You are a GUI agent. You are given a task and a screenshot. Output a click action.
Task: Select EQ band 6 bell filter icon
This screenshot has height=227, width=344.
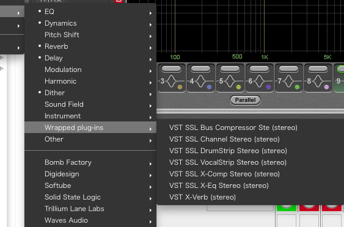(x=259, y=81)
